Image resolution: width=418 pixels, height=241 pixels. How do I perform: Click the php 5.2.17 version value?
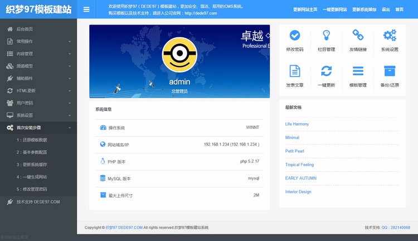(250, 161)
